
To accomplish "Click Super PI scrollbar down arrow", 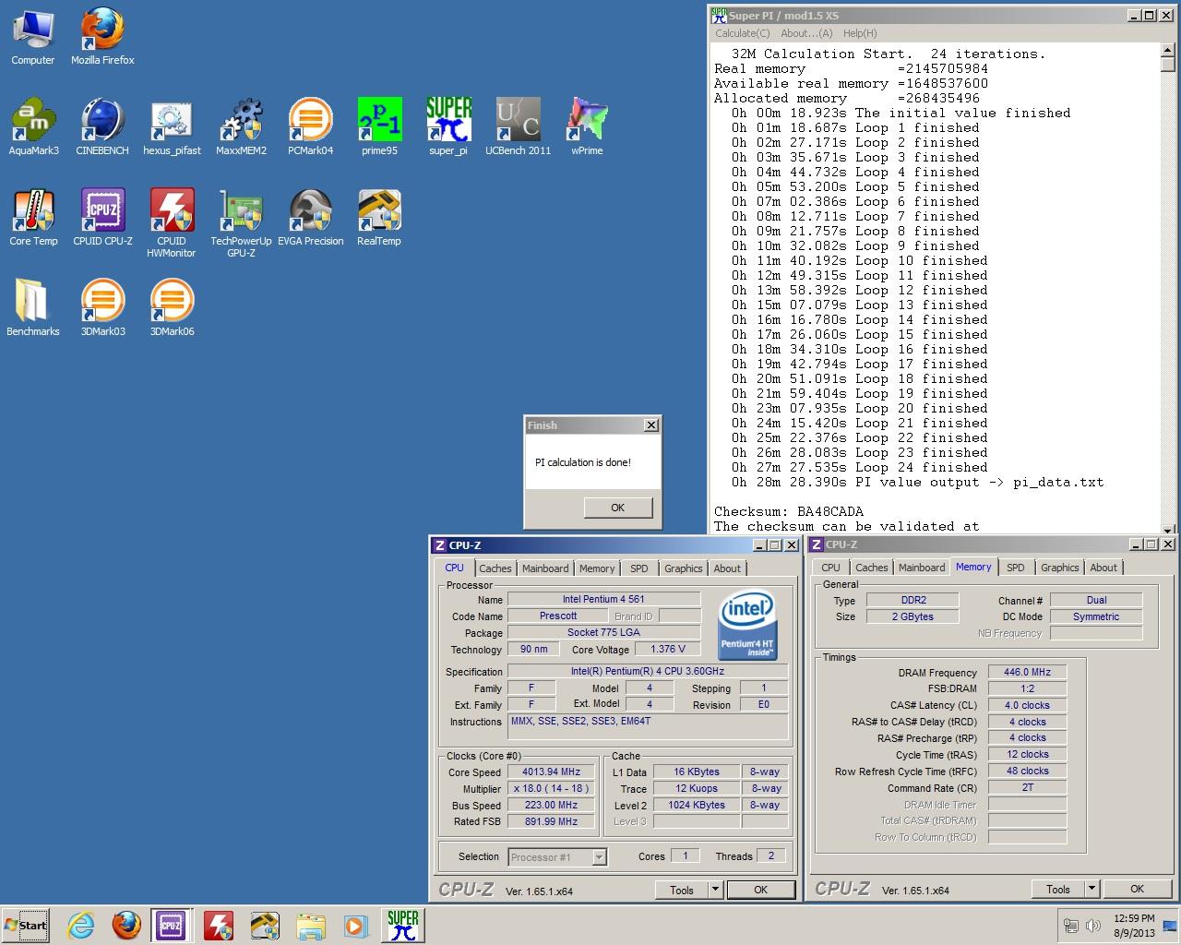I will 1169,529.
